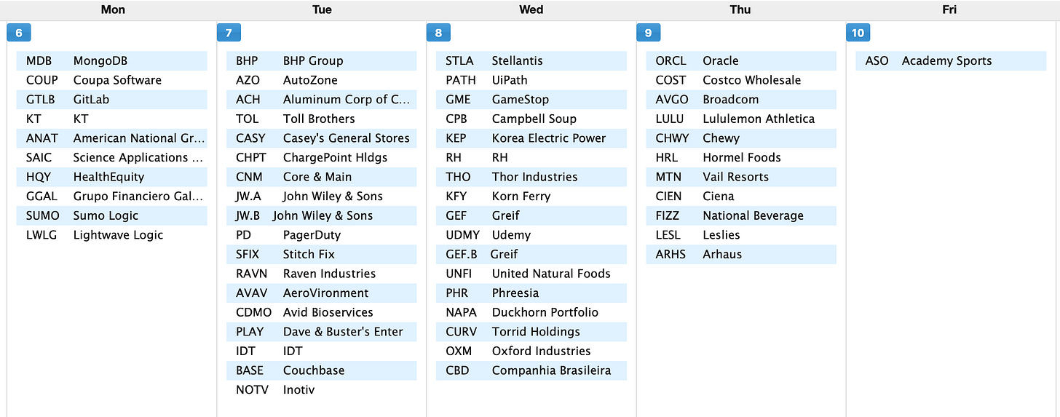Open the BASE Couchbase entry
Viewport: 1060px width, 417px height.
pos(322,370)
